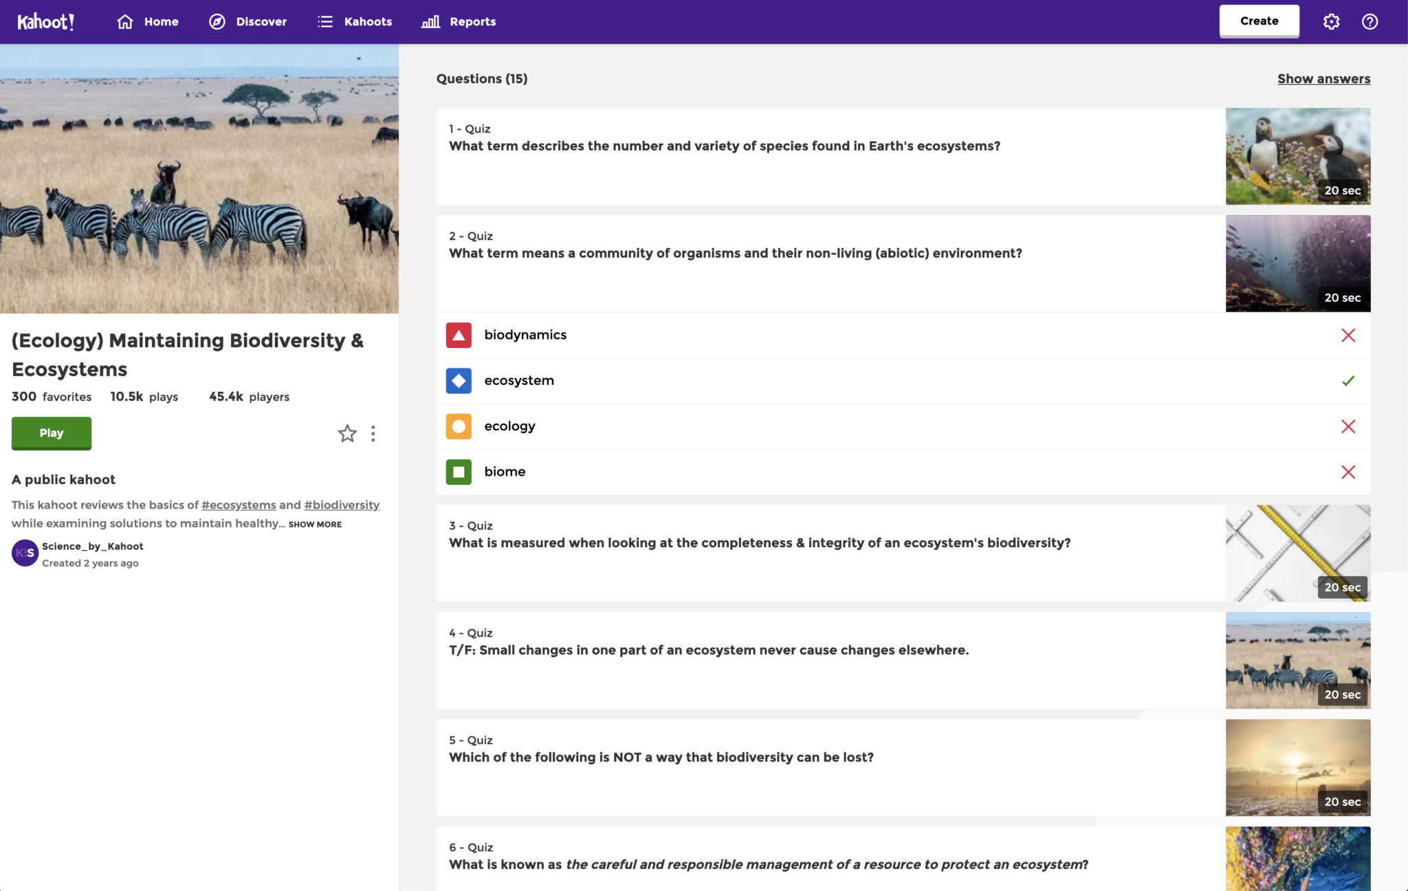Open the #biodiversity hashtag link
The height and width of the screenshot is (891, 1408).
tap(342, 505)
